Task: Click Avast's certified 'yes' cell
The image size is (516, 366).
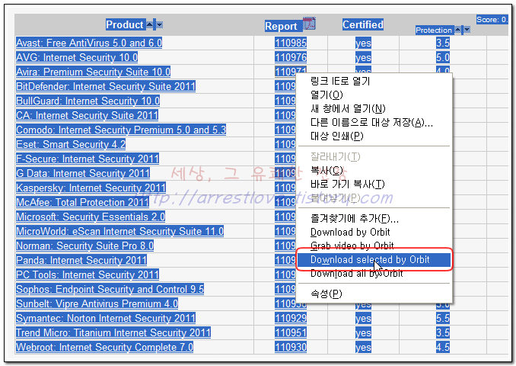Action: pyautogui.click(x=363, y=43)
